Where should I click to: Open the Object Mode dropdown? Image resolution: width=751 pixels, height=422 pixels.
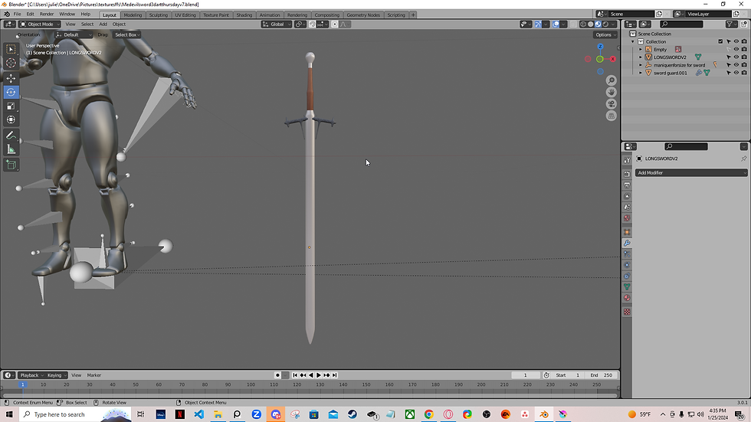[40, 24]
